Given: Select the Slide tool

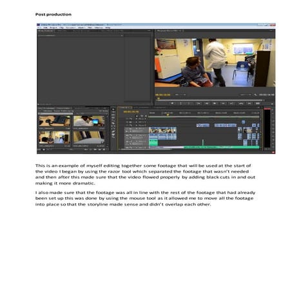Looking at the screenshot, I should [113, 129].
